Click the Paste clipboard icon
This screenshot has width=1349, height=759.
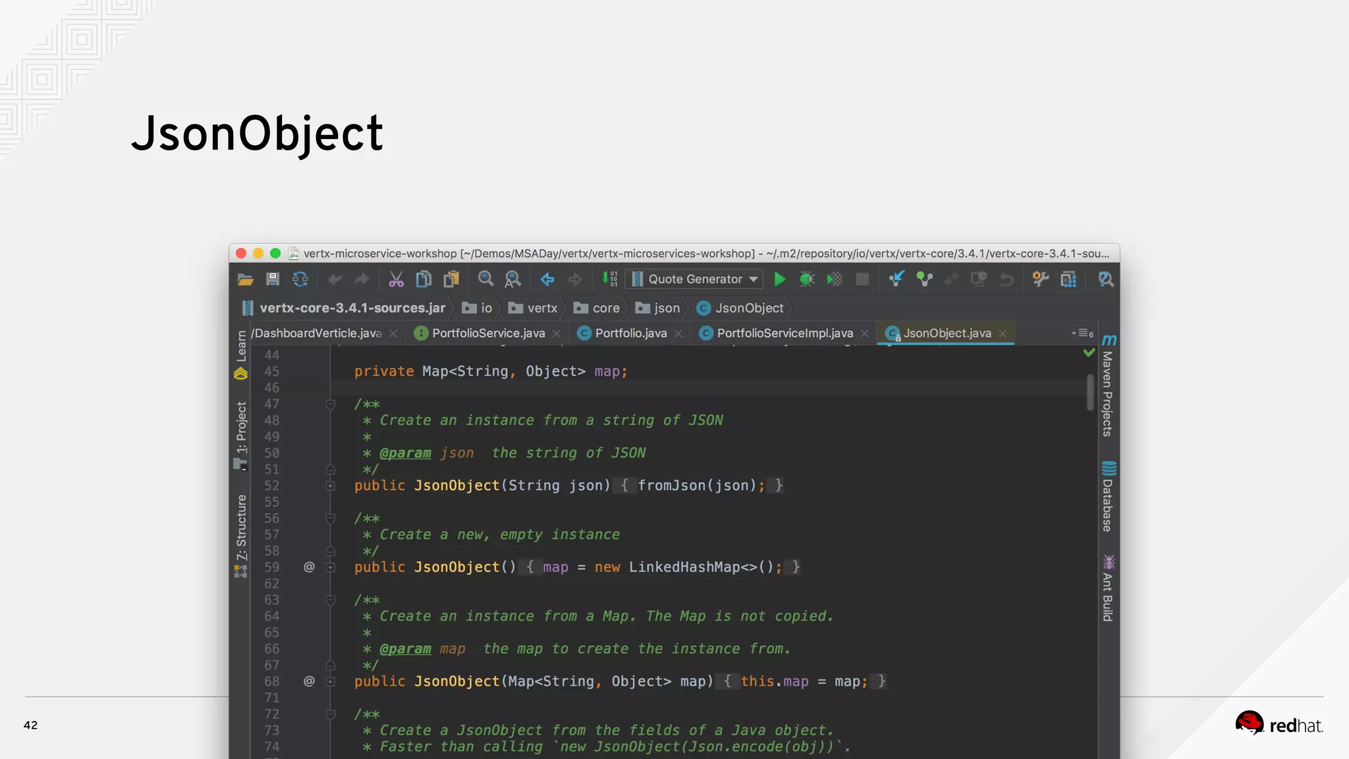pos(451,279)
